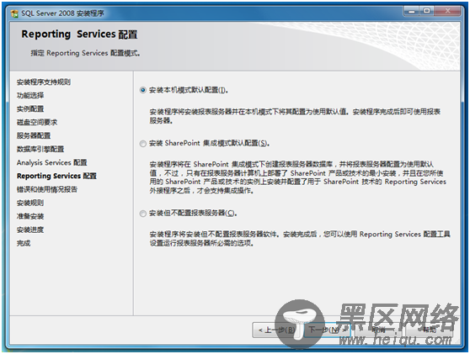The image size is (470, 354).
Task: Select the Analysis Services 配置 step
Action: (52, 163)
